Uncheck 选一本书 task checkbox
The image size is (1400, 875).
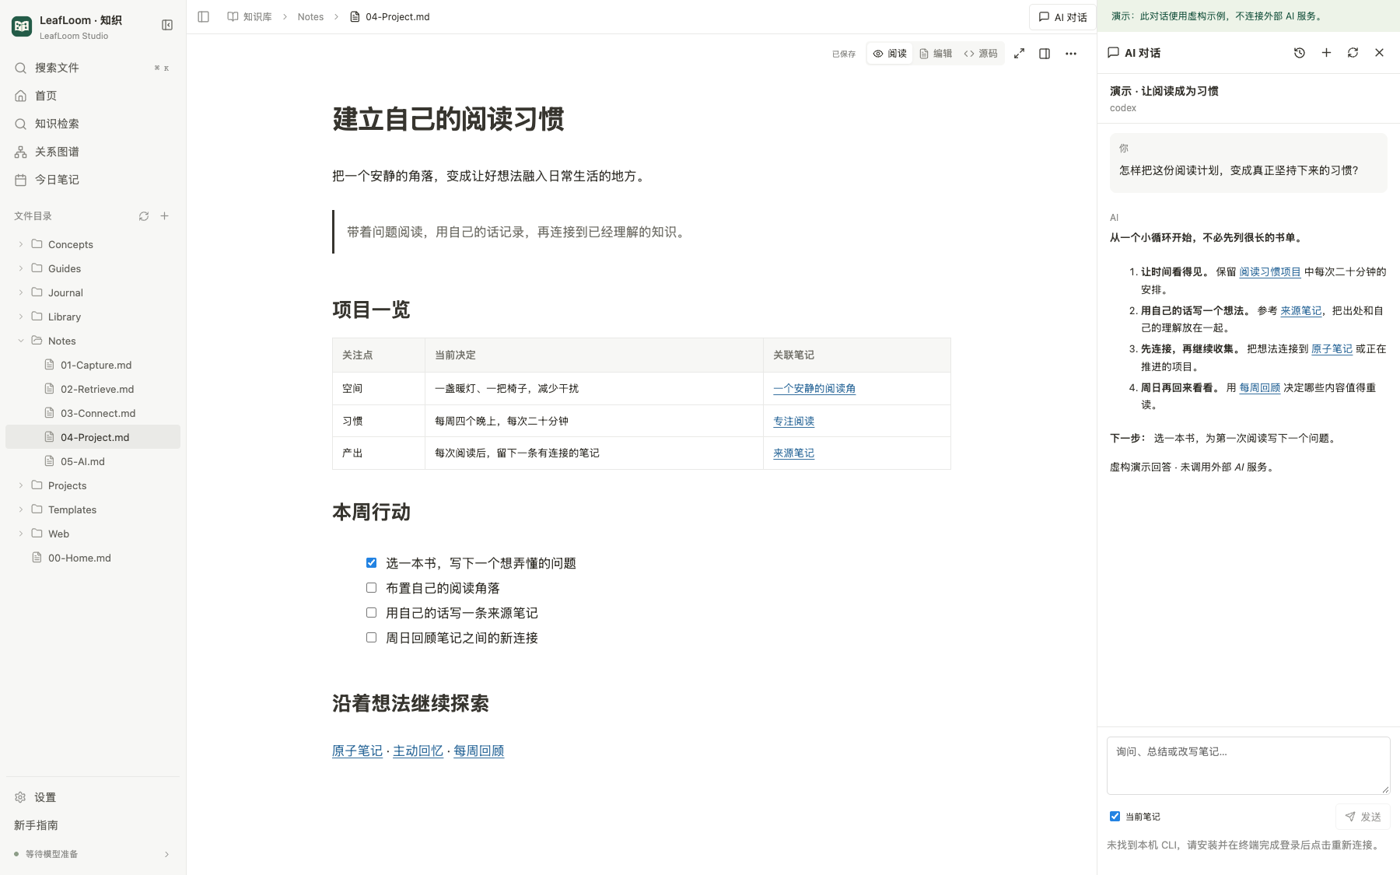point(371,563)
